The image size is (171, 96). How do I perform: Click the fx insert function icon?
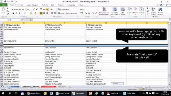(x=31, y=20)
